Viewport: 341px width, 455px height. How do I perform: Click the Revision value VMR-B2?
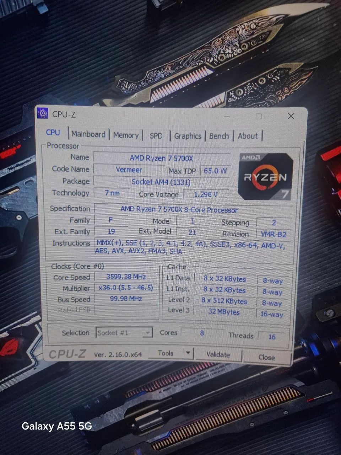point(274,234)
